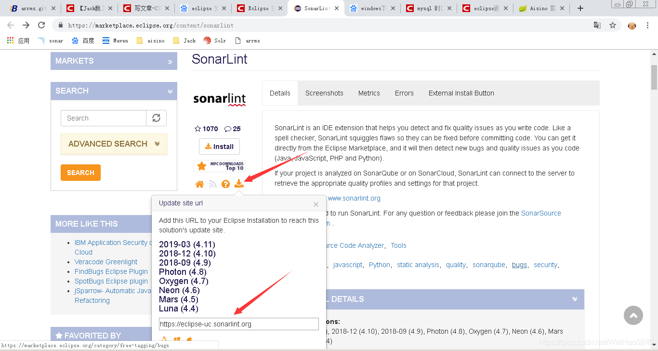Collapse the additional details section chevron
Screen dimensions: 658x351
tap(575, 299)
